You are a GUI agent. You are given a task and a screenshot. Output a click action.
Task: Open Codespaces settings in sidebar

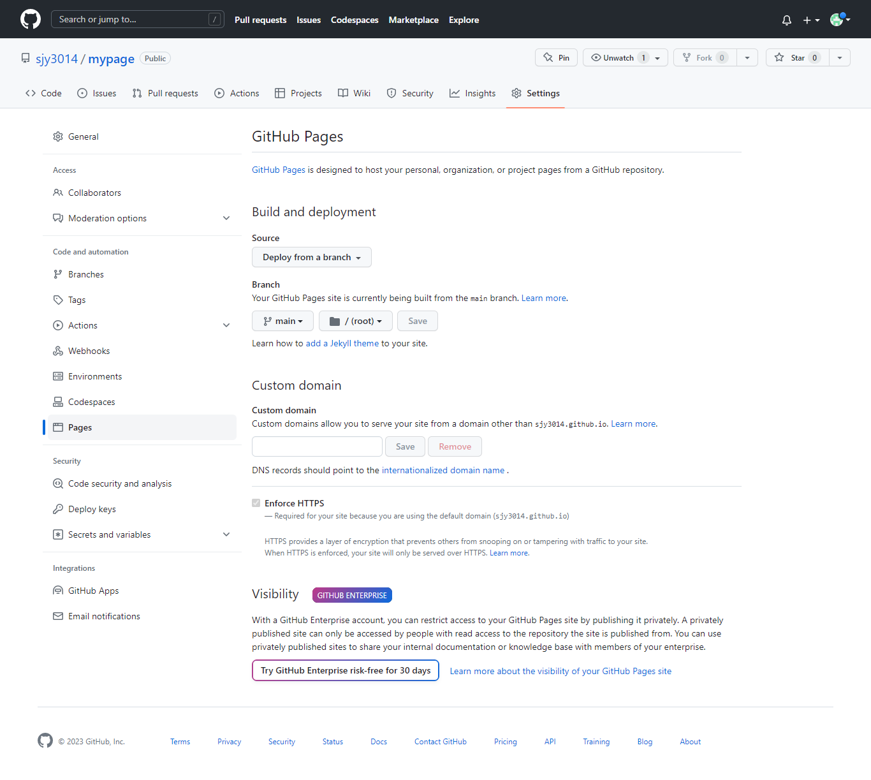click(142, 402)
